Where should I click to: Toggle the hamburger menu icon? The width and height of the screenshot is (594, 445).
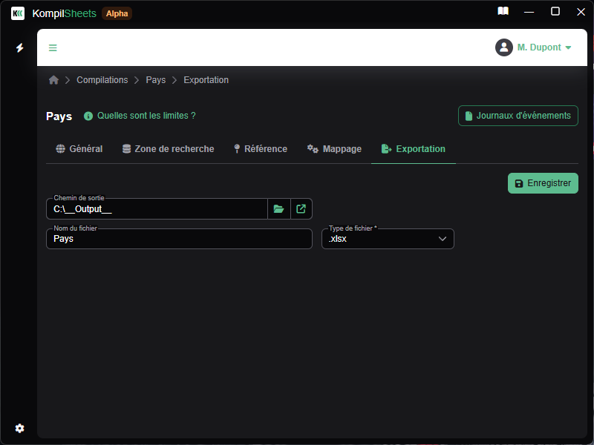coord(53,48)
